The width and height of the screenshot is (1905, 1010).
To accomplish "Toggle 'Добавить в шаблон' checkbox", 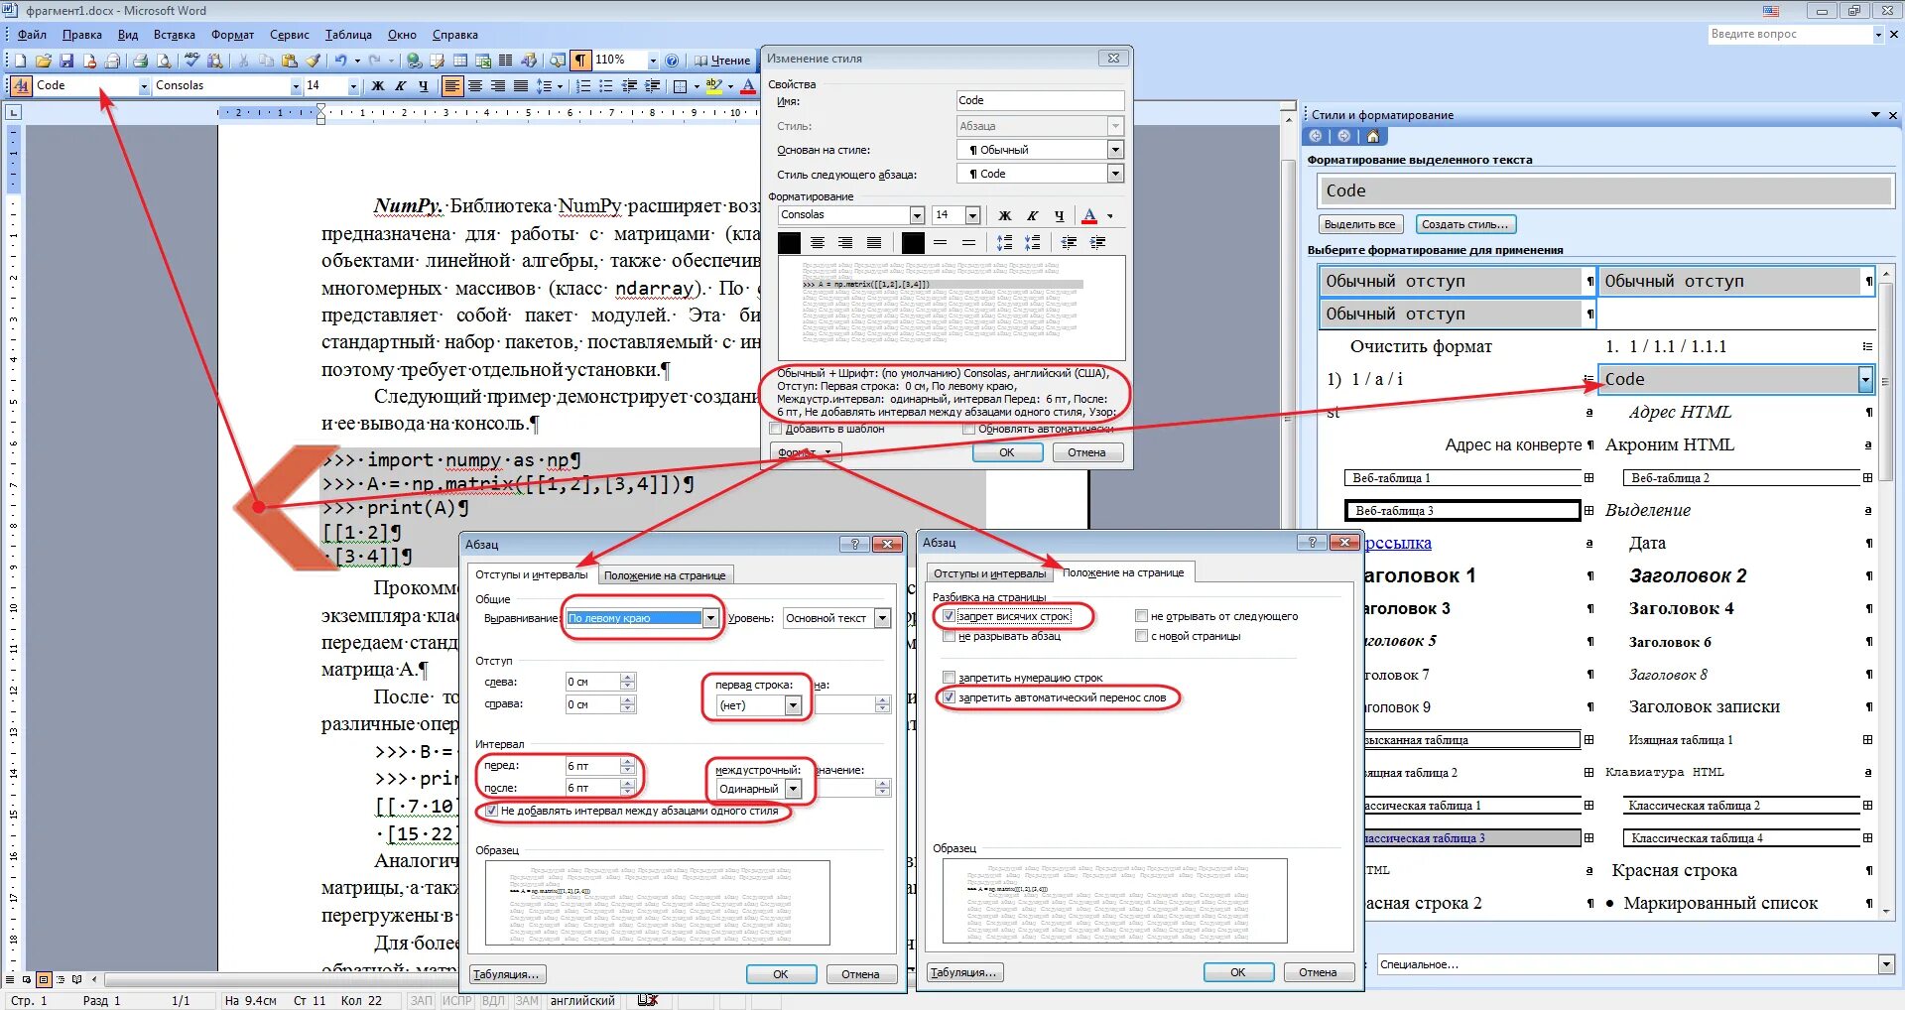I will [x=776, y=429].
